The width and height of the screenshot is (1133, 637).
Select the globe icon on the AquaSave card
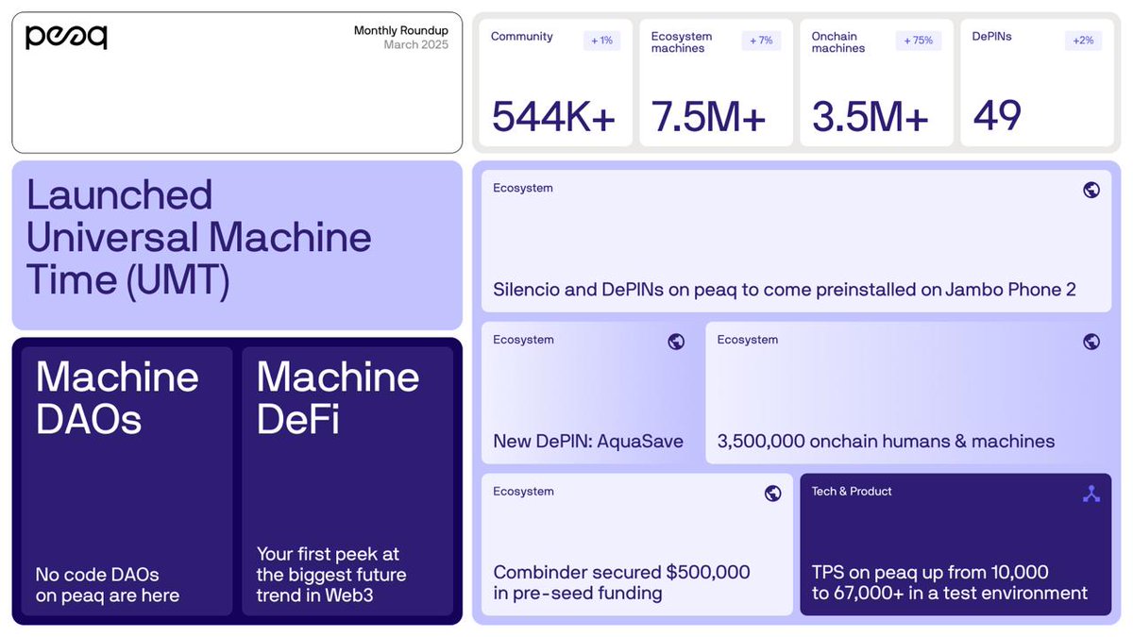(676, 341)
